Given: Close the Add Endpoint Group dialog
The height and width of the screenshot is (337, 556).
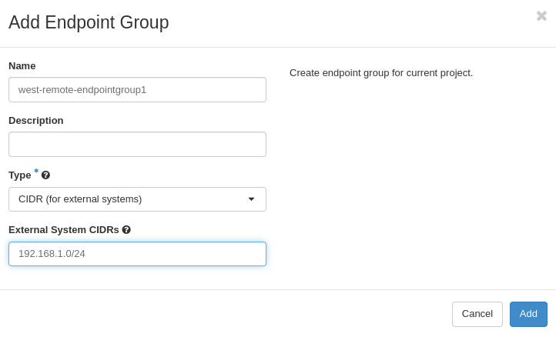Looking at the screenshot, I should click(541, 16).
